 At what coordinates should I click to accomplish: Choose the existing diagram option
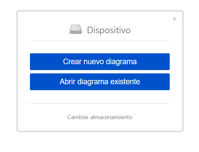pos(100,82)
